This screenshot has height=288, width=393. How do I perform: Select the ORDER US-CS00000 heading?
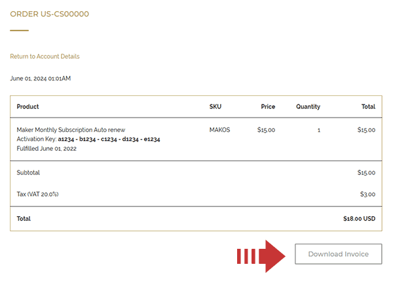point(49,14)
